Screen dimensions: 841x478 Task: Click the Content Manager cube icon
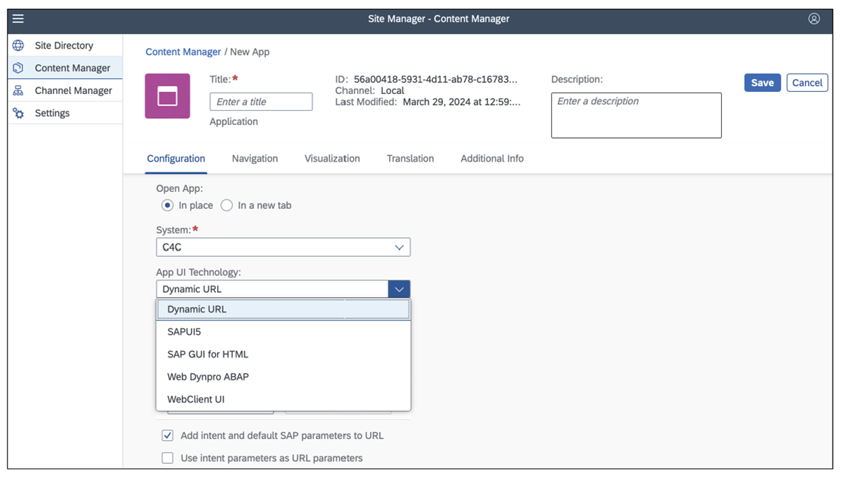18,68
